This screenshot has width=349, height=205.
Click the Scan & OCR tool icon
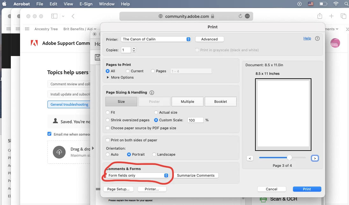pos(263,199)
